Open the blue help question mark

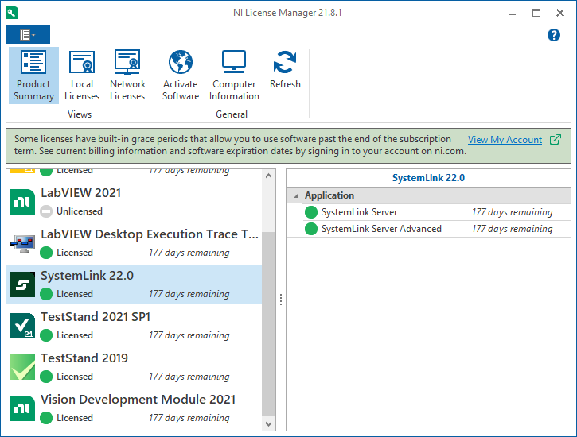point(554,35)
